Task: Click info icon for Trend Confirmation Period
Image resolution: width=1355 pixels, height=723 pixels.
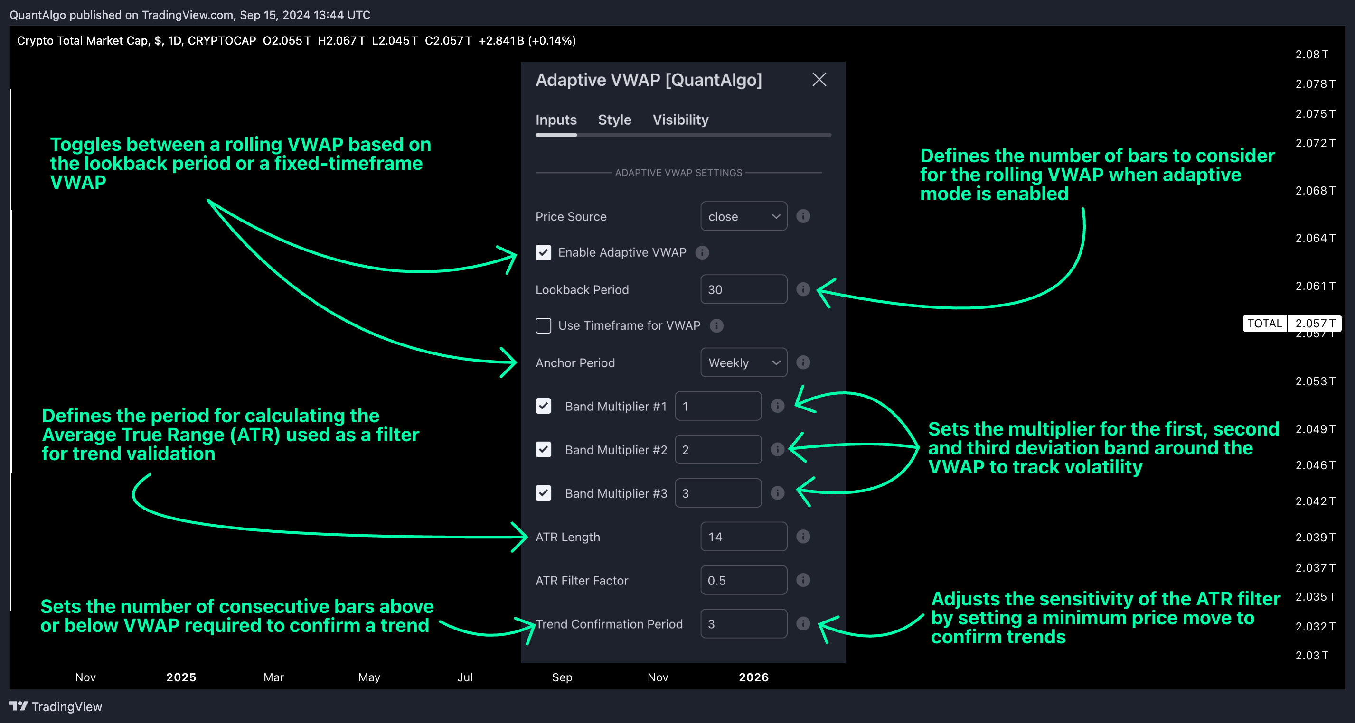Action: click(803, 623)
